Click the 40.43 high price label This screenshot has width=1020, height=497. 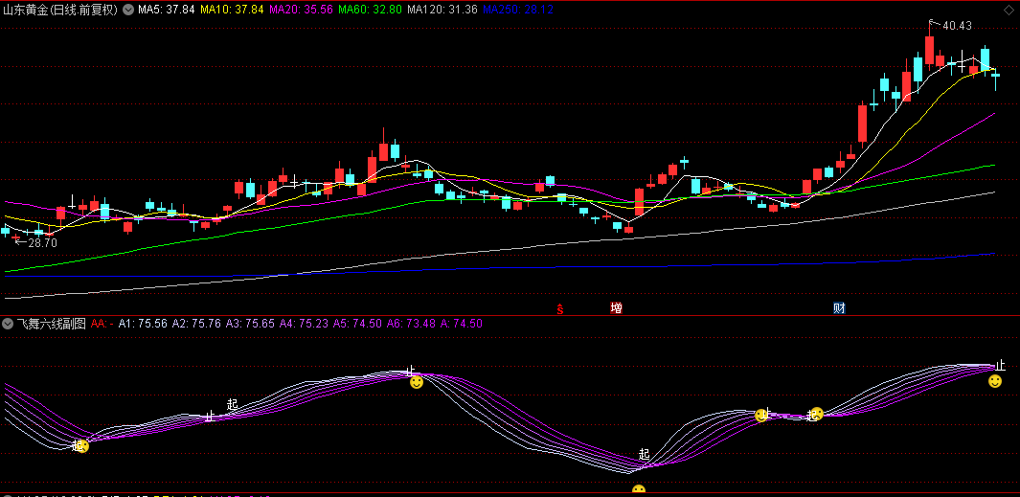point(957,26)
